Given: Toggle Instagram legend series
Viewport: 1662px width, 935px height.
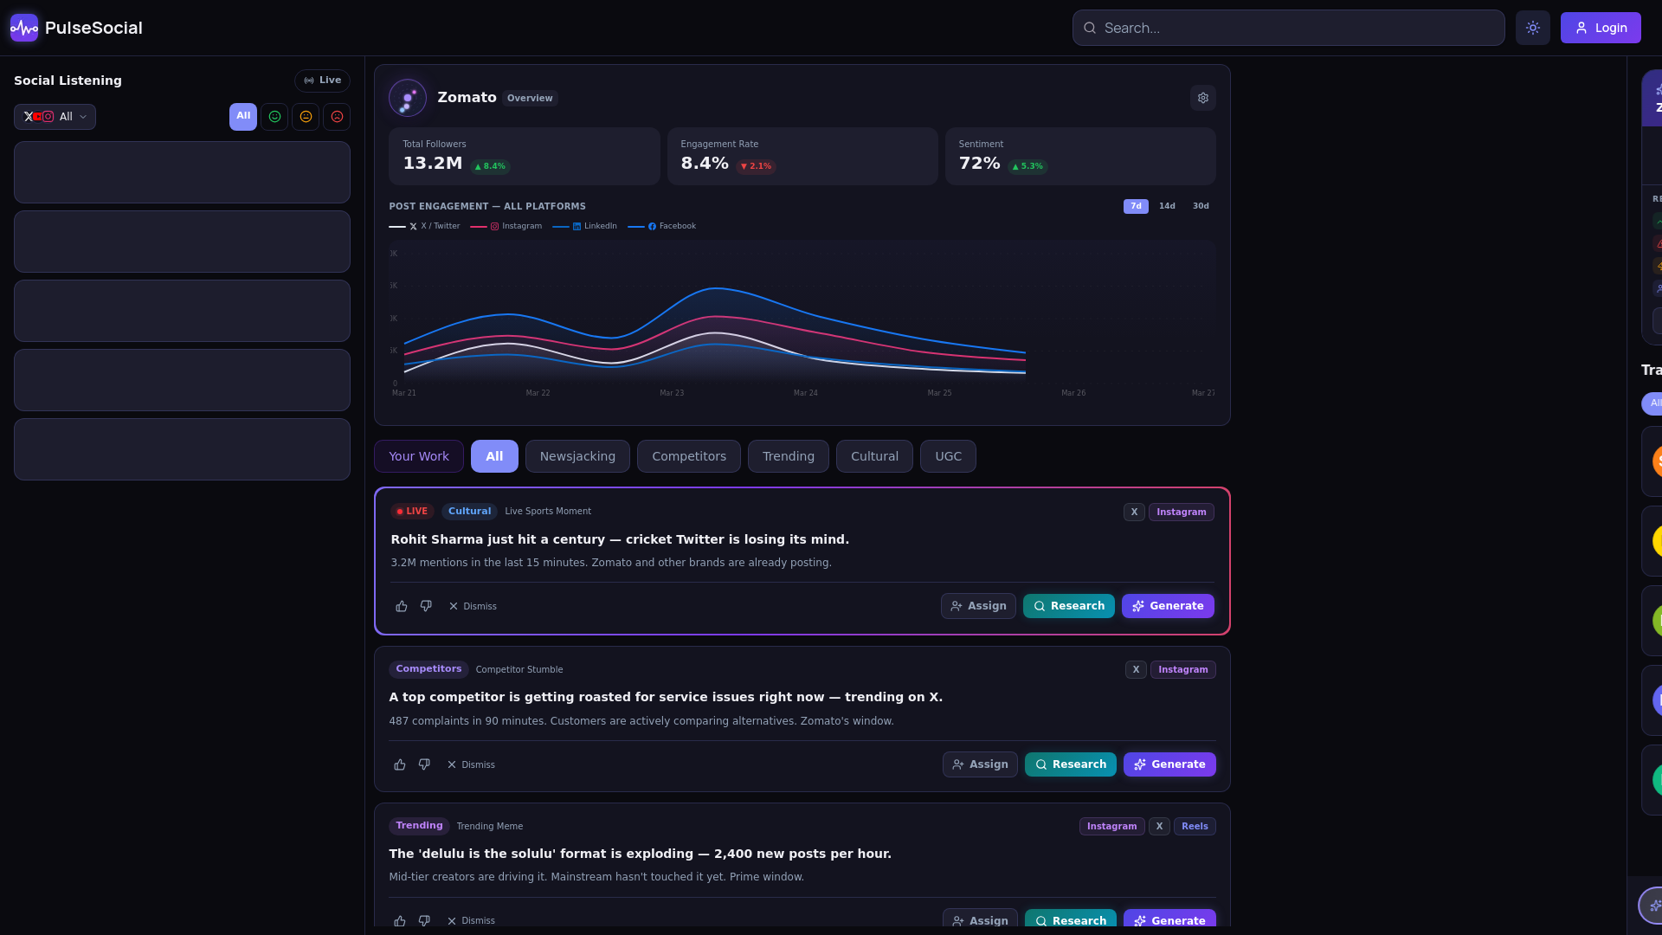Looking at the screenshot, I should (506, 226).
